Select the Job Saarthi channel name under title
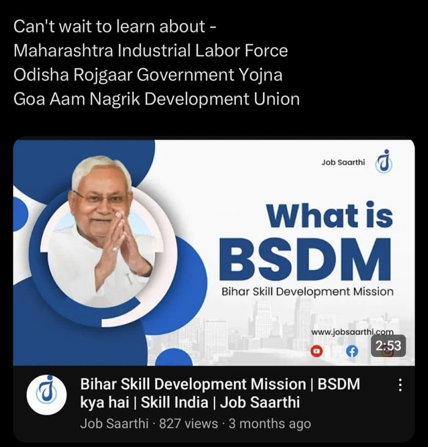Image resolution: width=428 pixels, height=447 pixels. (x=114, y=423)
